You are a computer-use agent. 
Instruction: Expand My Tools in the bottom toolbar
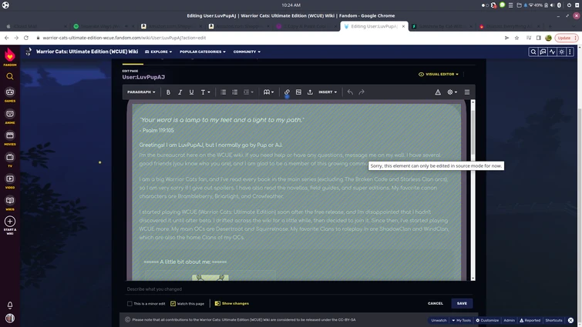coord(462,320)
